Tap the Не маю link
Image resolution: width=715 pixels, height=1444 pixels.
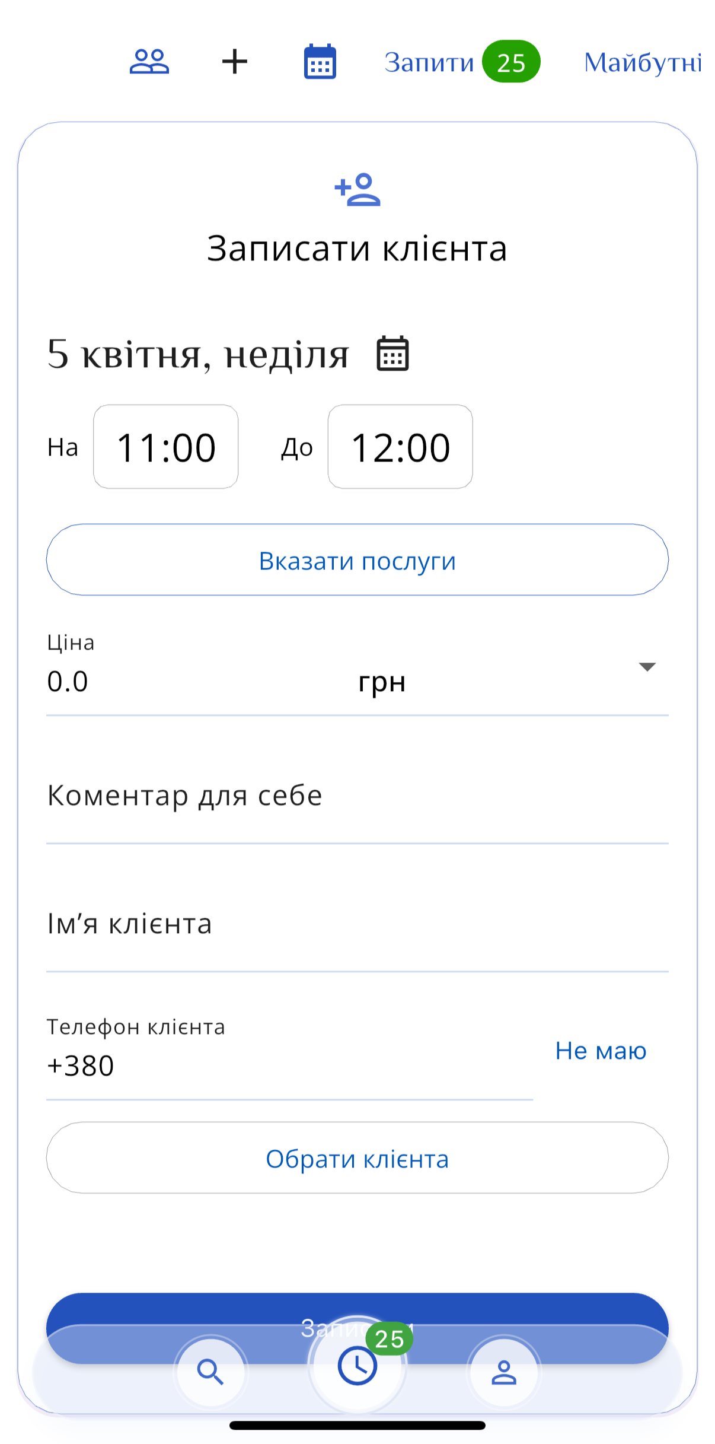601,1051
